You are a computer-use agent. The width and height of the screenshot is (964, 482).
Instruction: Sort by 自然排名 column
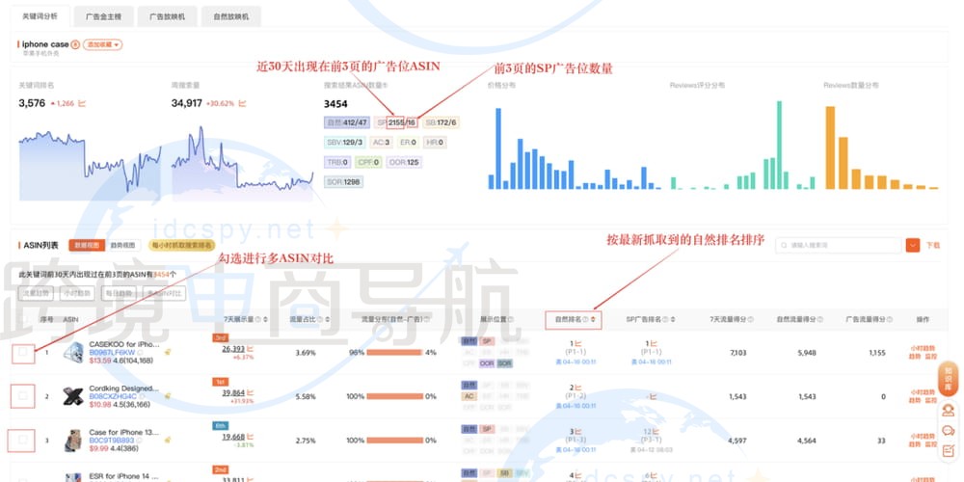click(593, 320)
